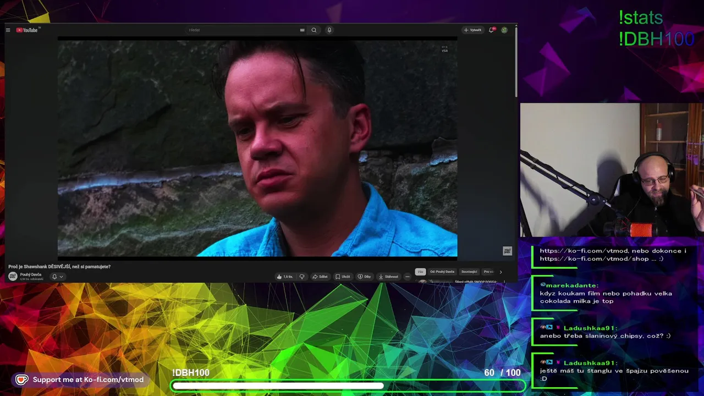704x396 pixels.
Task: Open the three-dot more actions menu
Action: click(x=408, y=277)
